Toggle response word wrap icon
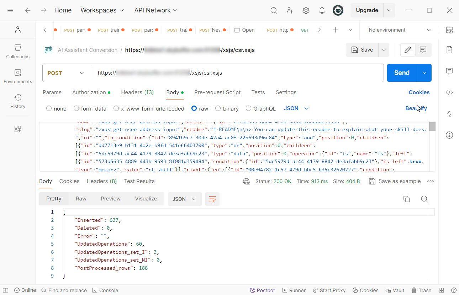Screen dimensions: 459x295 point(212,199)
